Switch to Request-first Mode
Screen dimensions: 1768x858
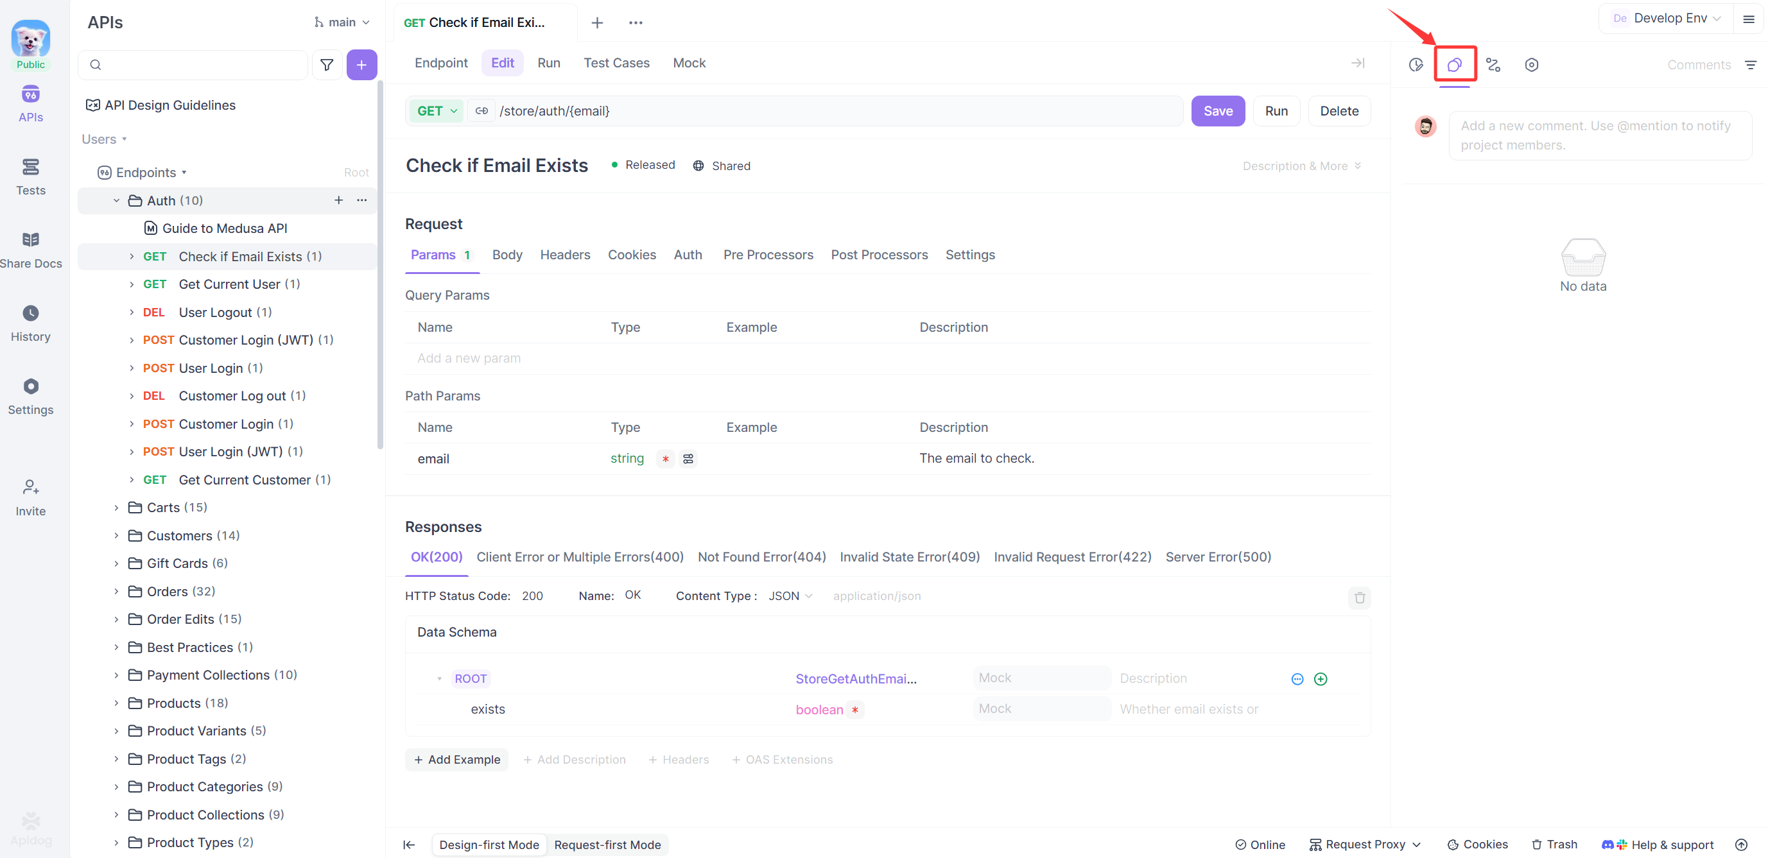[607, 845]
